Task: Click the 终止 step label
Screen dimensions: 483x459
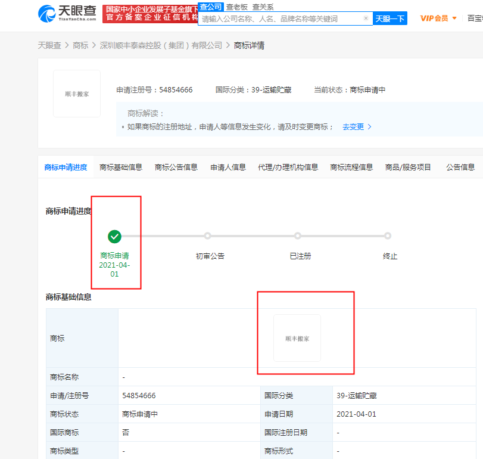Action: point(390,256)
